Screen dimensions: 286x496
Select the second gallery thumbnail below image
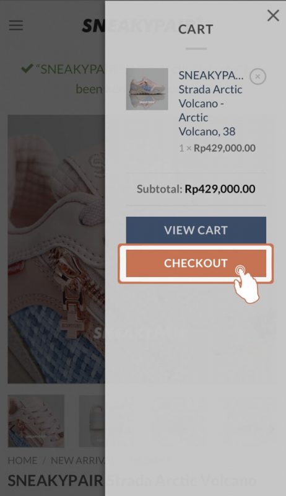coord(92,421)
